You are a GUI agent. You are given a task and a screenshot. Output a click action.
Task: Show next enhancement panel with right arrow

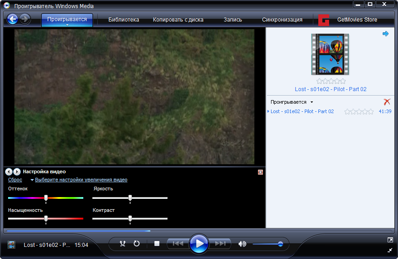tap(17, 171)
